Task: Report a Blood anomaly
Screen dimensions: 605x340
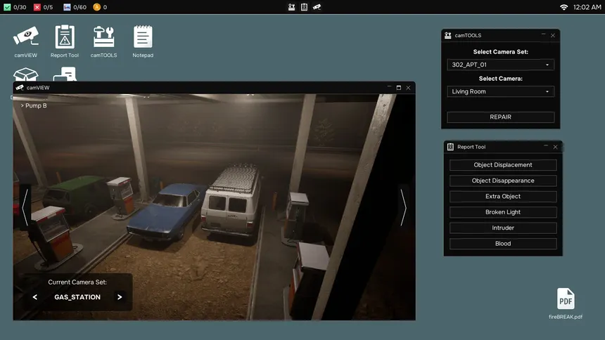Action: (503, 244)
